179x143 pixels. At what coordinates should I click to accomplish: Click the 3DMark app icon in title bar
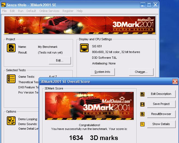pyautogui.click(x=4, y=5)
